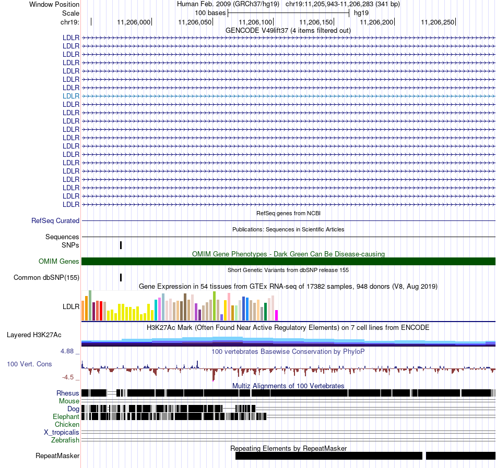Screen dimensions: 496x468
Task: Click the OMIM Genes track label
Action: [59, 261]
